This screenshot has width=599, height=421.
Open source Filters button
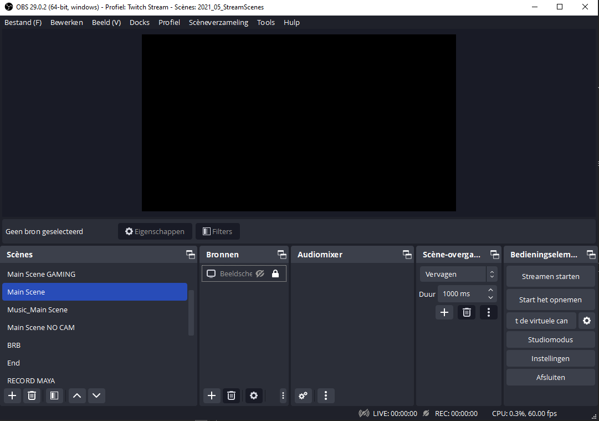[x=218, y=231]
